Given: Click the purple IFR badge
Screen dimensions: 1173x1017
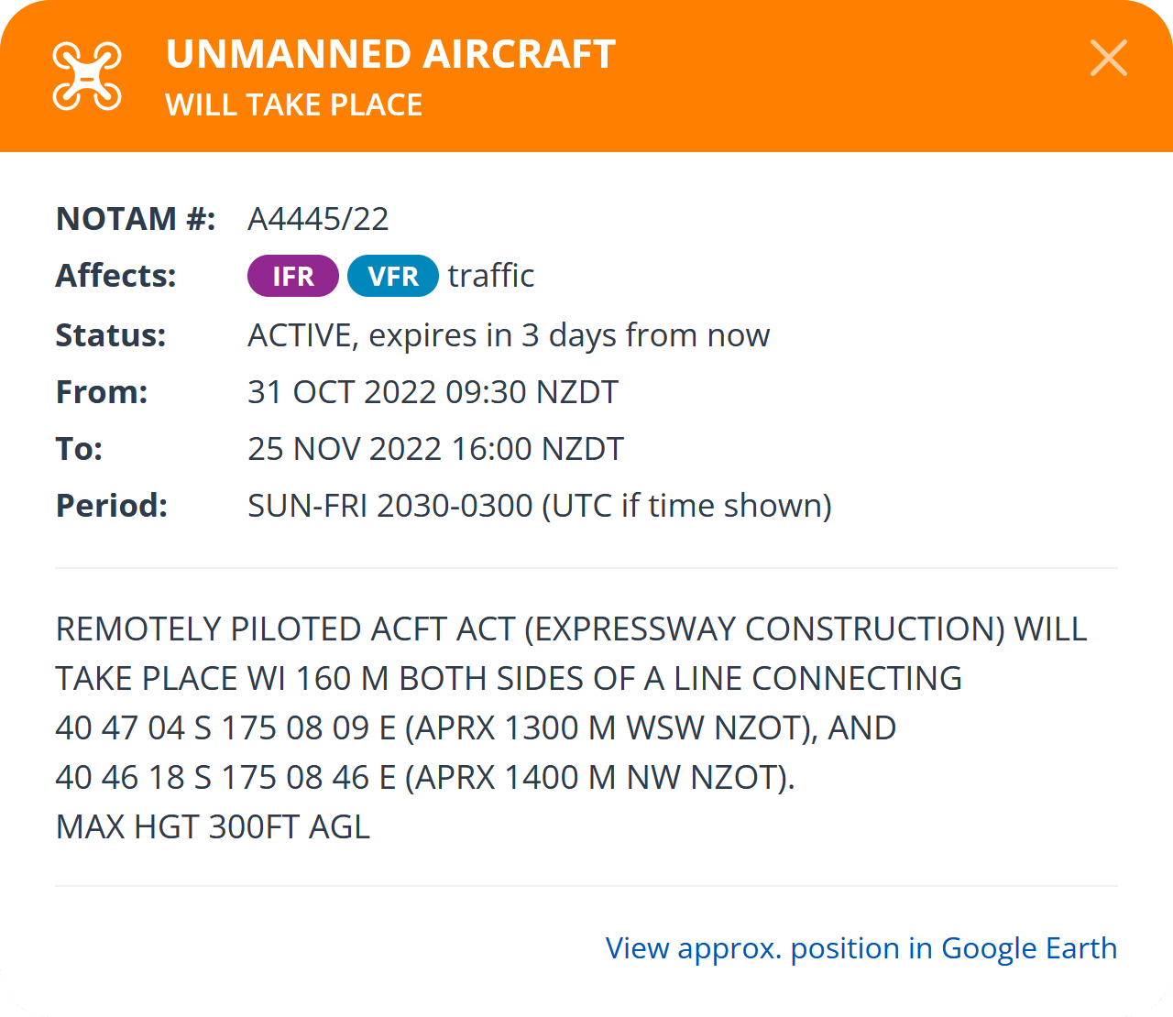Looking at the screenshot, I should (x=293, y=276).
